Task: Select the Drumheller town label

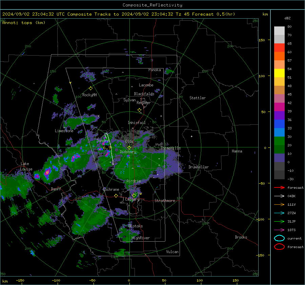Action: click(199, 167)
